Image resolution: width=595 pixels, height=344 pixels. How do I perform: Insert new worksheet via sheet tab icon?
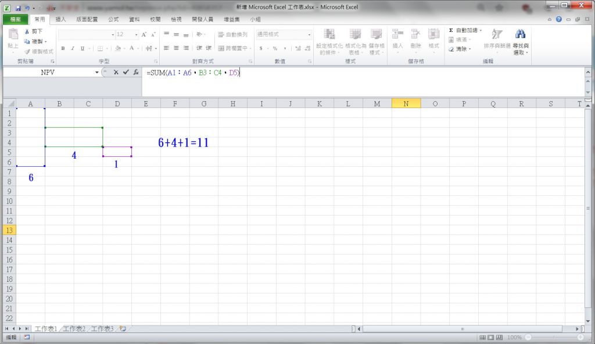point(123,329)
